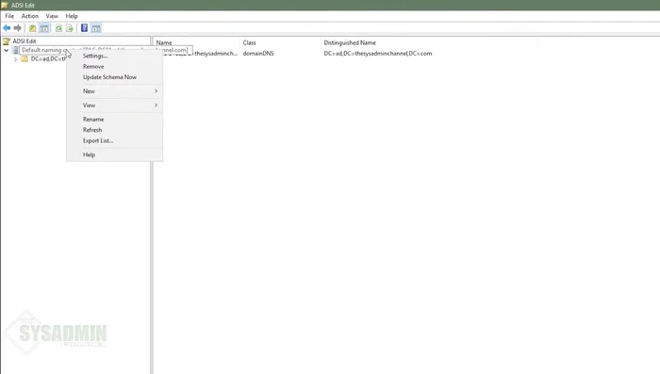Image resolution: width=660 pixels, height=374 pixels.
Task: Open the New submenu in context menu
Action: 114,90
